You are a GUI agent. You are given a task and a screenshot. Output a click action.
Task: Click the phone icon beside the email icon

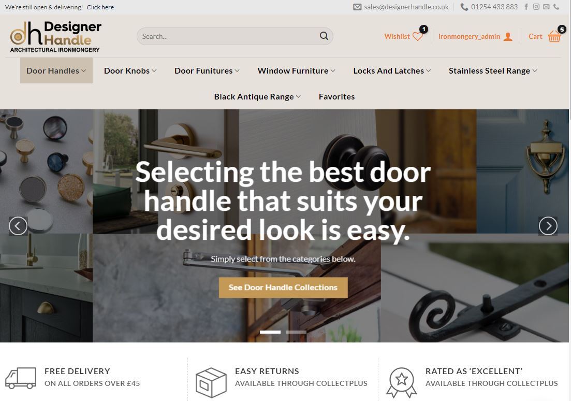pyautogui.click(x=556, y=7)
